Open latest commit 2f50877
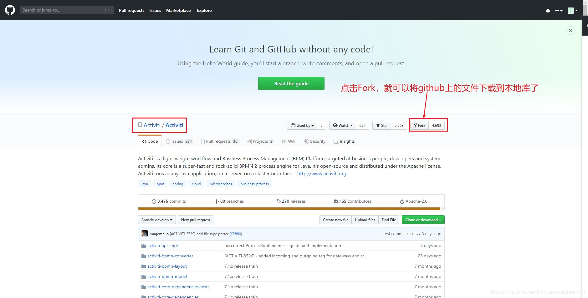The height and width of the screenshot is (298, 588). (413, 234)
